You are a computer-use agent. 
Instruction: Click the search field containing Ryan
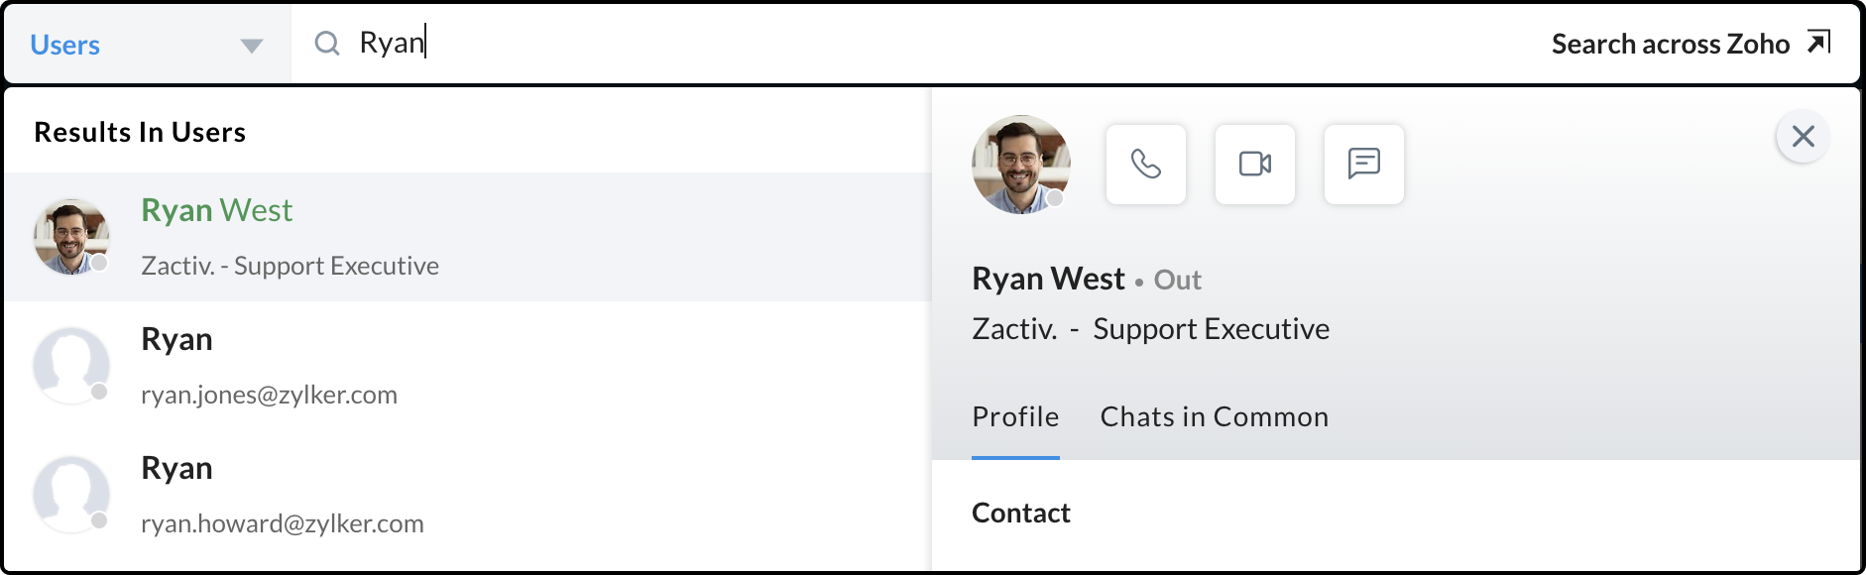892,44
